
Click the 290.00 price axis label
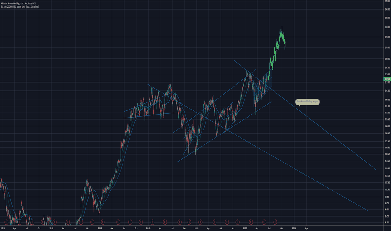(387, 37)
